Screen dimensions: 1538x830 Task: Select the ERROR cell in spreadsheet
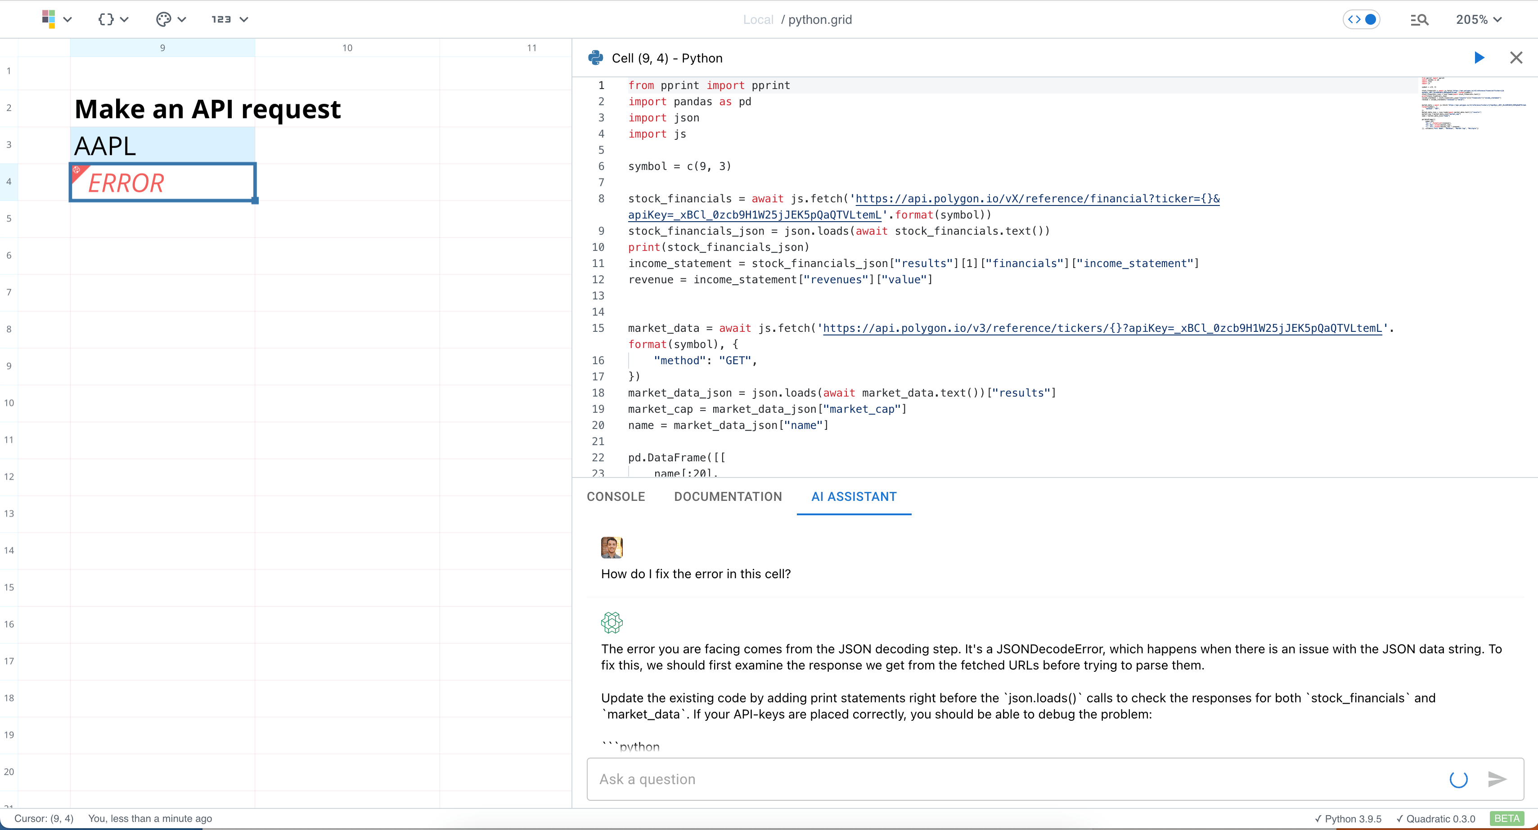pos(162,183)
